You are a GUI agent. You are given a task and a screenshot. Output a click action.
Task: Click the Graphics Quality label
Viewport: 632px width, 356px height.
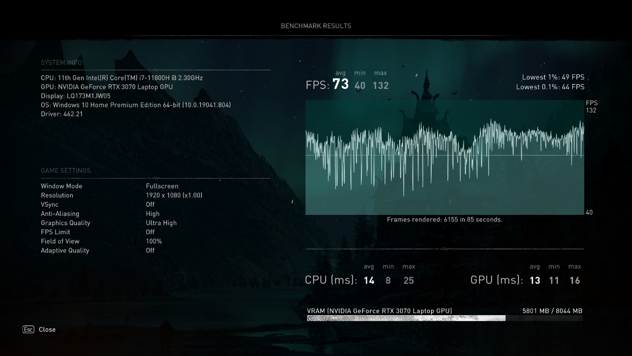(x=65, y=223)
